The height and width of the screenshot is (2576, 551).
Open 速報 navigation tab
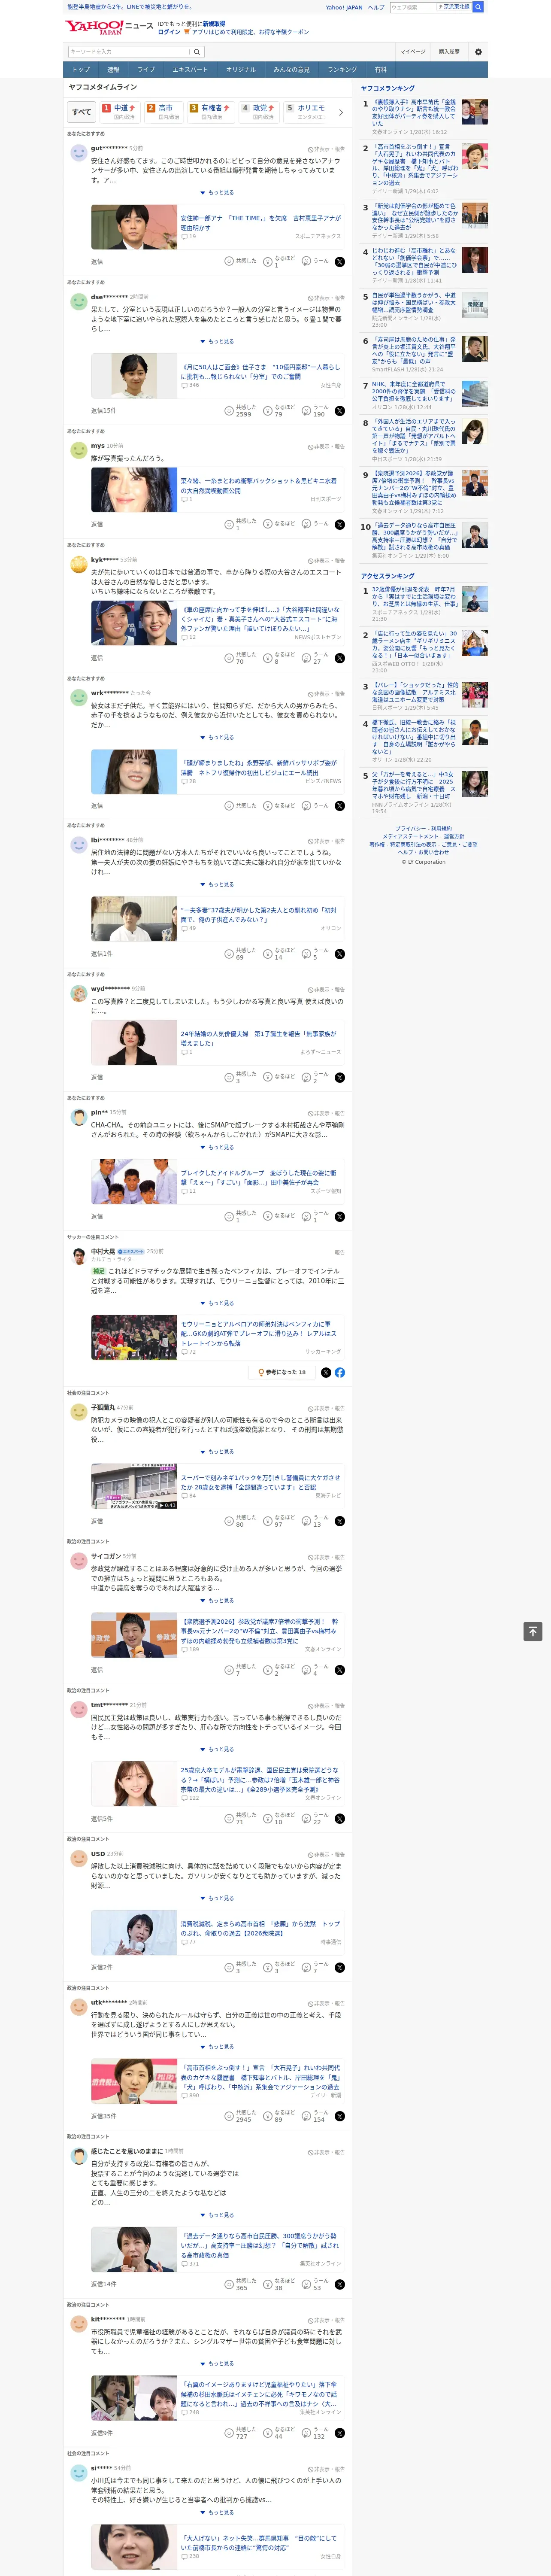tap(113, 70)
